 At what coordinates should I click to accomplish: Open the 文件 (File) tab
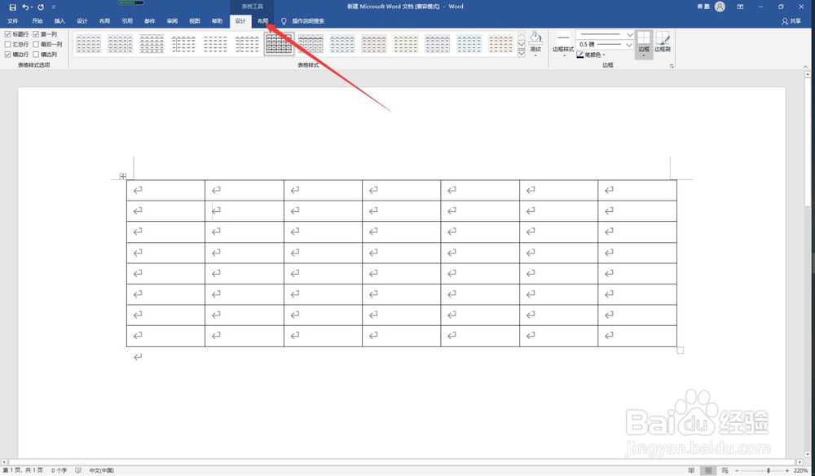(13, 21)
